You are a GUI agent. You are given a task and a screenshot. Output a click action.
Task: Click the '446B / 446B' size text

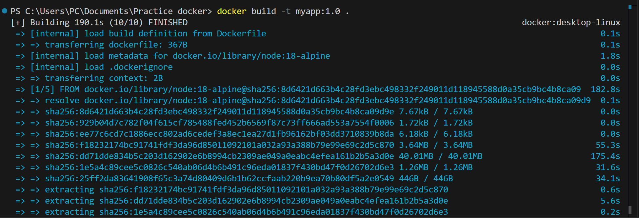426,179
